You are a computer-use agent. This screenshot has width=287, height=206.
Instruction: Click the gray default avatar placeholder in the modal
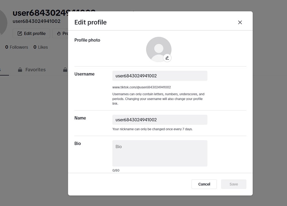pos(159,49)
